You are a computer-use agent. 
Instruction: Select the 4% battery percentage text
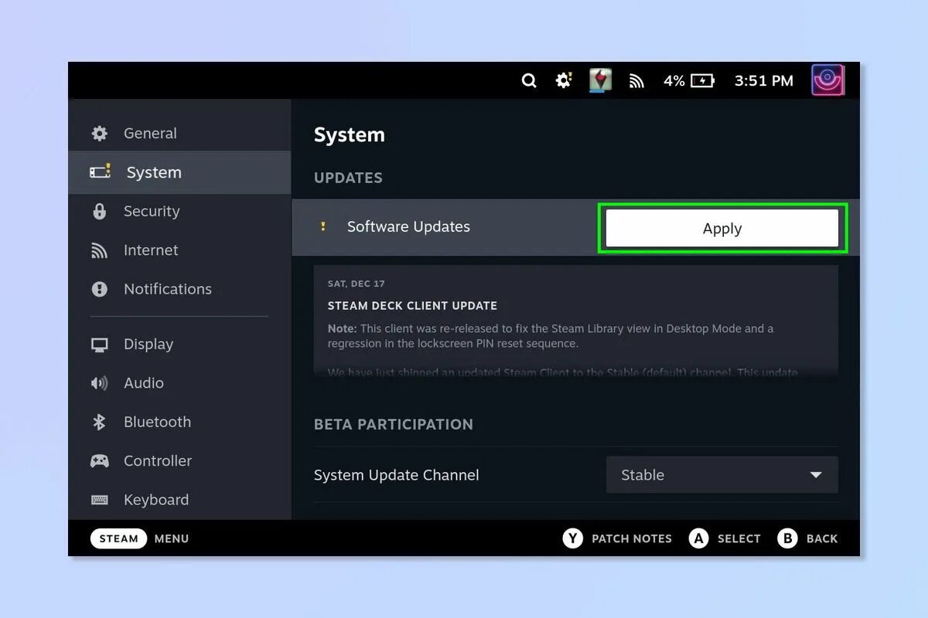pyautogui.click(x=674, y=81)
